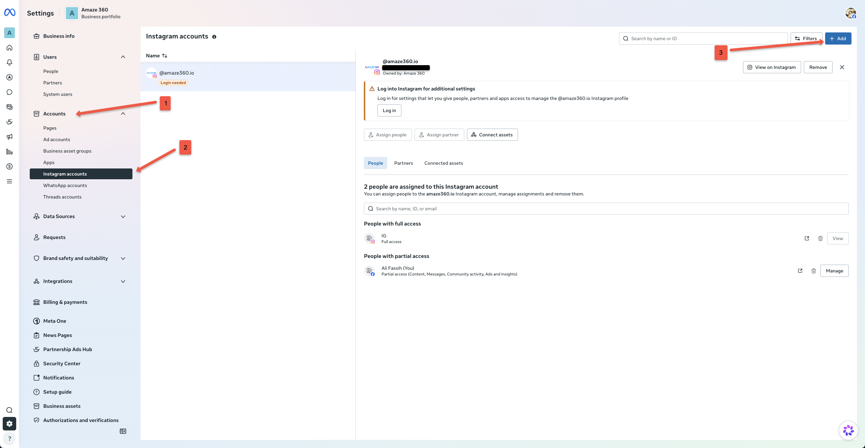Open Ali Fassih profile in new window
The image size is (865, 448).
800,271
